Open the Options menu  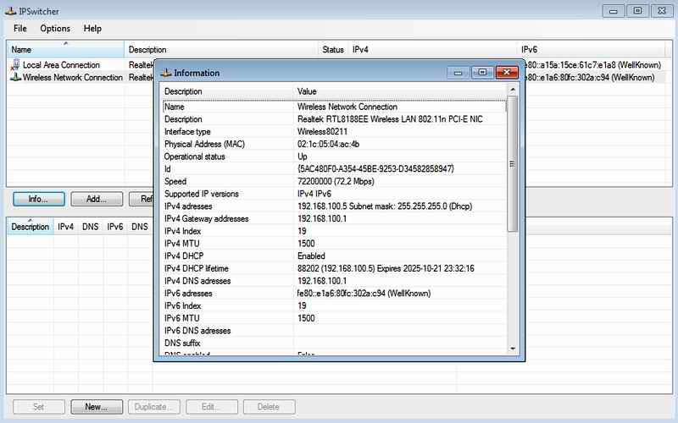tap(55, 29)
